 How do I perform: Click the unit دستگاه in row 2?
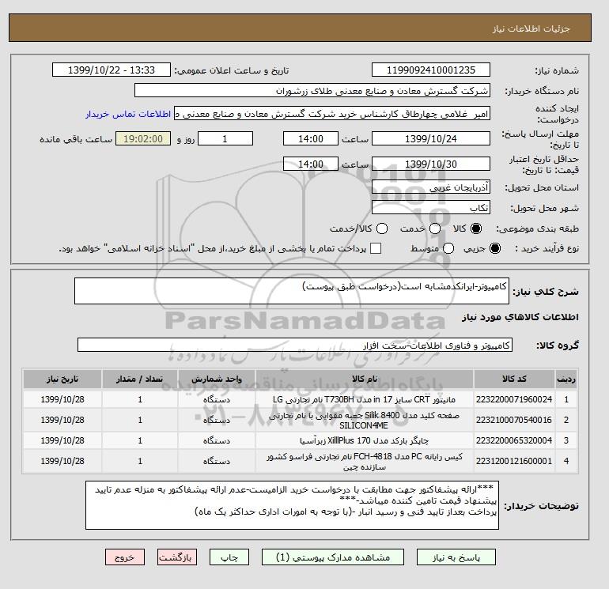coord(217,420)
